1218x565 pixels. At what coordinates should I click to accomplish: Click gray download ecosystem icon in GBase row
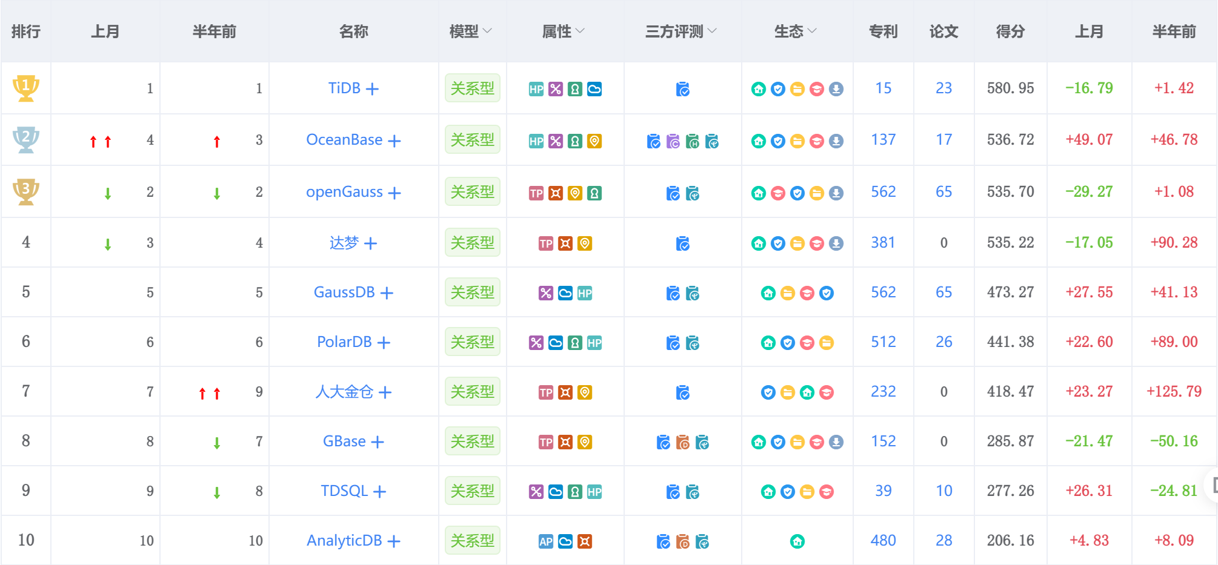[836, 443]
